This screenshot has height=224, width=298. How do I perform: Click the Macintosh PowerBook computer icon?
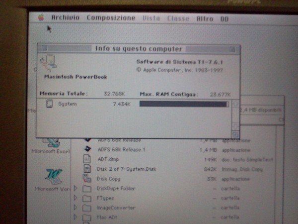[48, 63]
